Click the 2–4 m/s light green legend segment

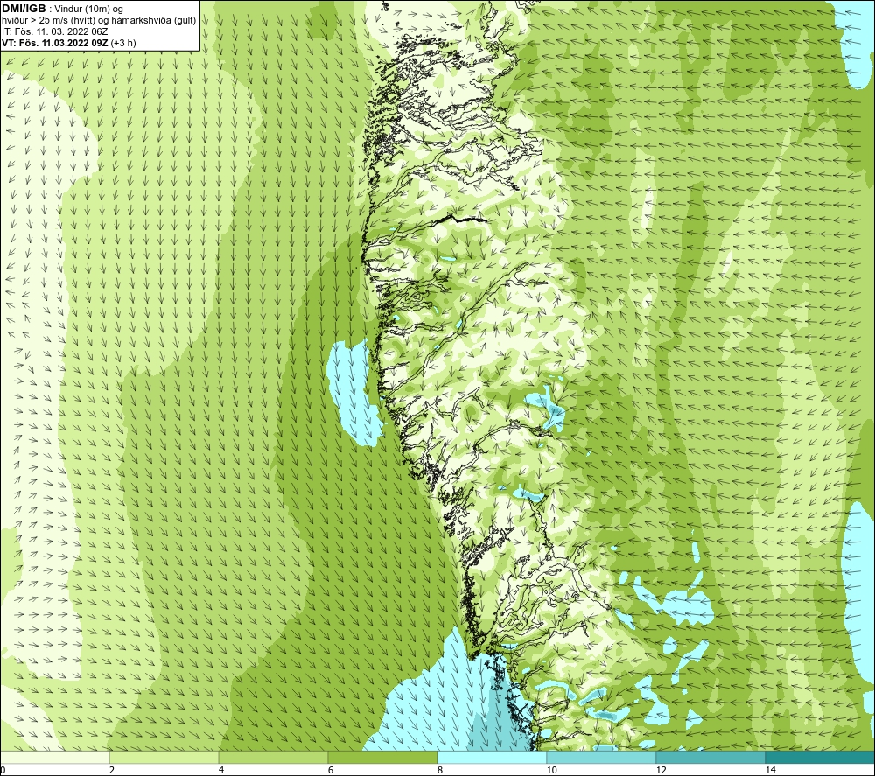tap(164, 758)
